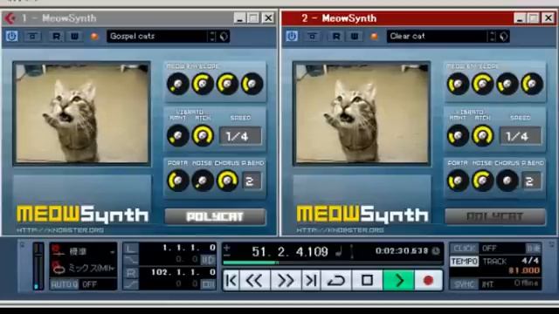Click Vibrato Rate knob in MeowSynth 2
The image size is (559, 314).
pos(482,136)
